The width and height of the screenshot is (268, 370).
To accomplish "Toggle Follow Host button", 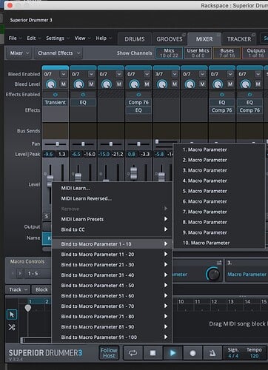I will [109, 353].
